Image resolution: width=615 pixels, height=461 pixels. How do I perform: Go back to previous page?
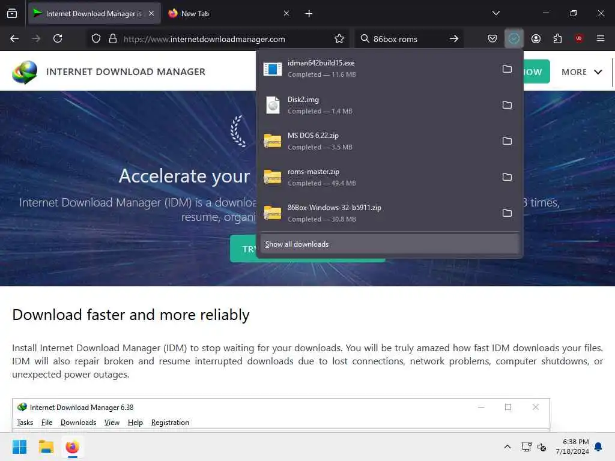point(14,38)
